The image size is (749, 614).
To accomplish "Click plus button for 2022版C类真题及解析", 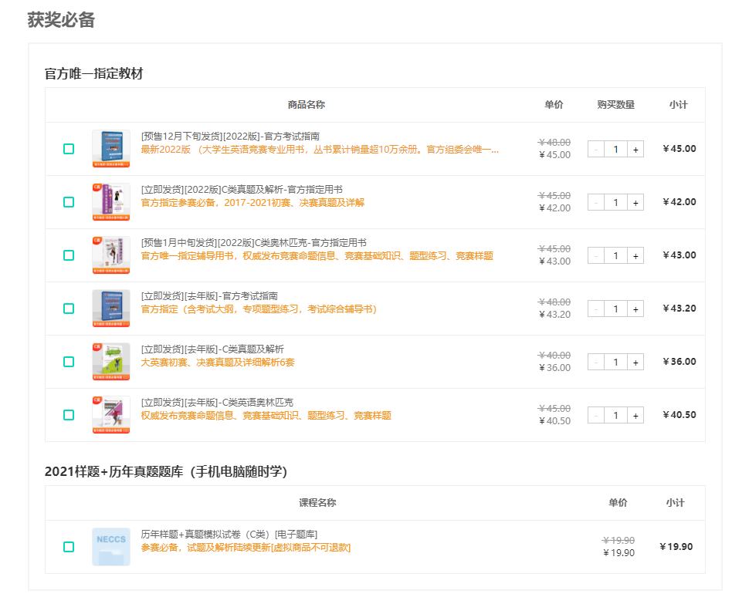I will point(635,203).
